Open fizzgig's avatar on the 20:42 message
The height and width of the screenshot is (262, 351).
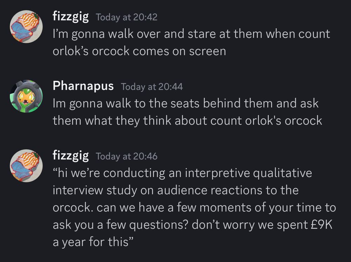point(25,27)
